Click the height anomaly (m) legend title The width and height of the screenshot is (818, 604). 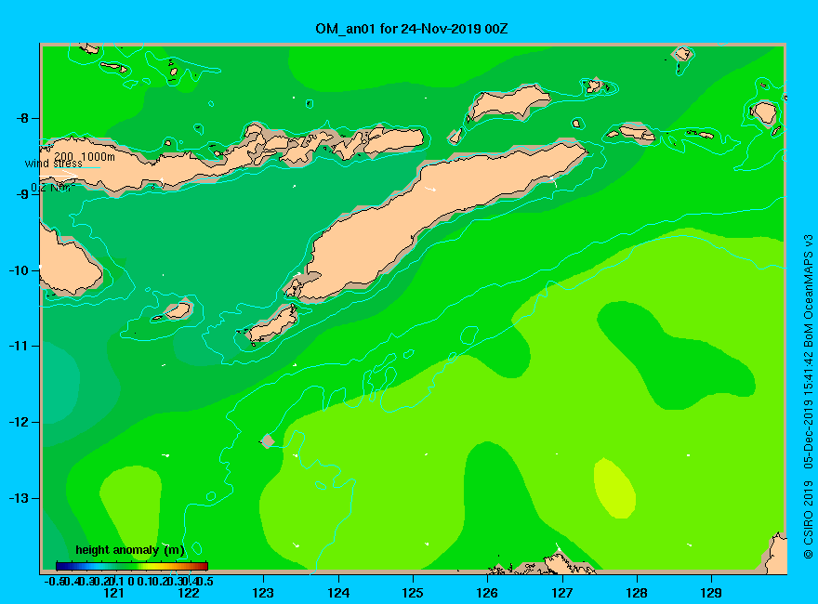click(x=130, y=550)
